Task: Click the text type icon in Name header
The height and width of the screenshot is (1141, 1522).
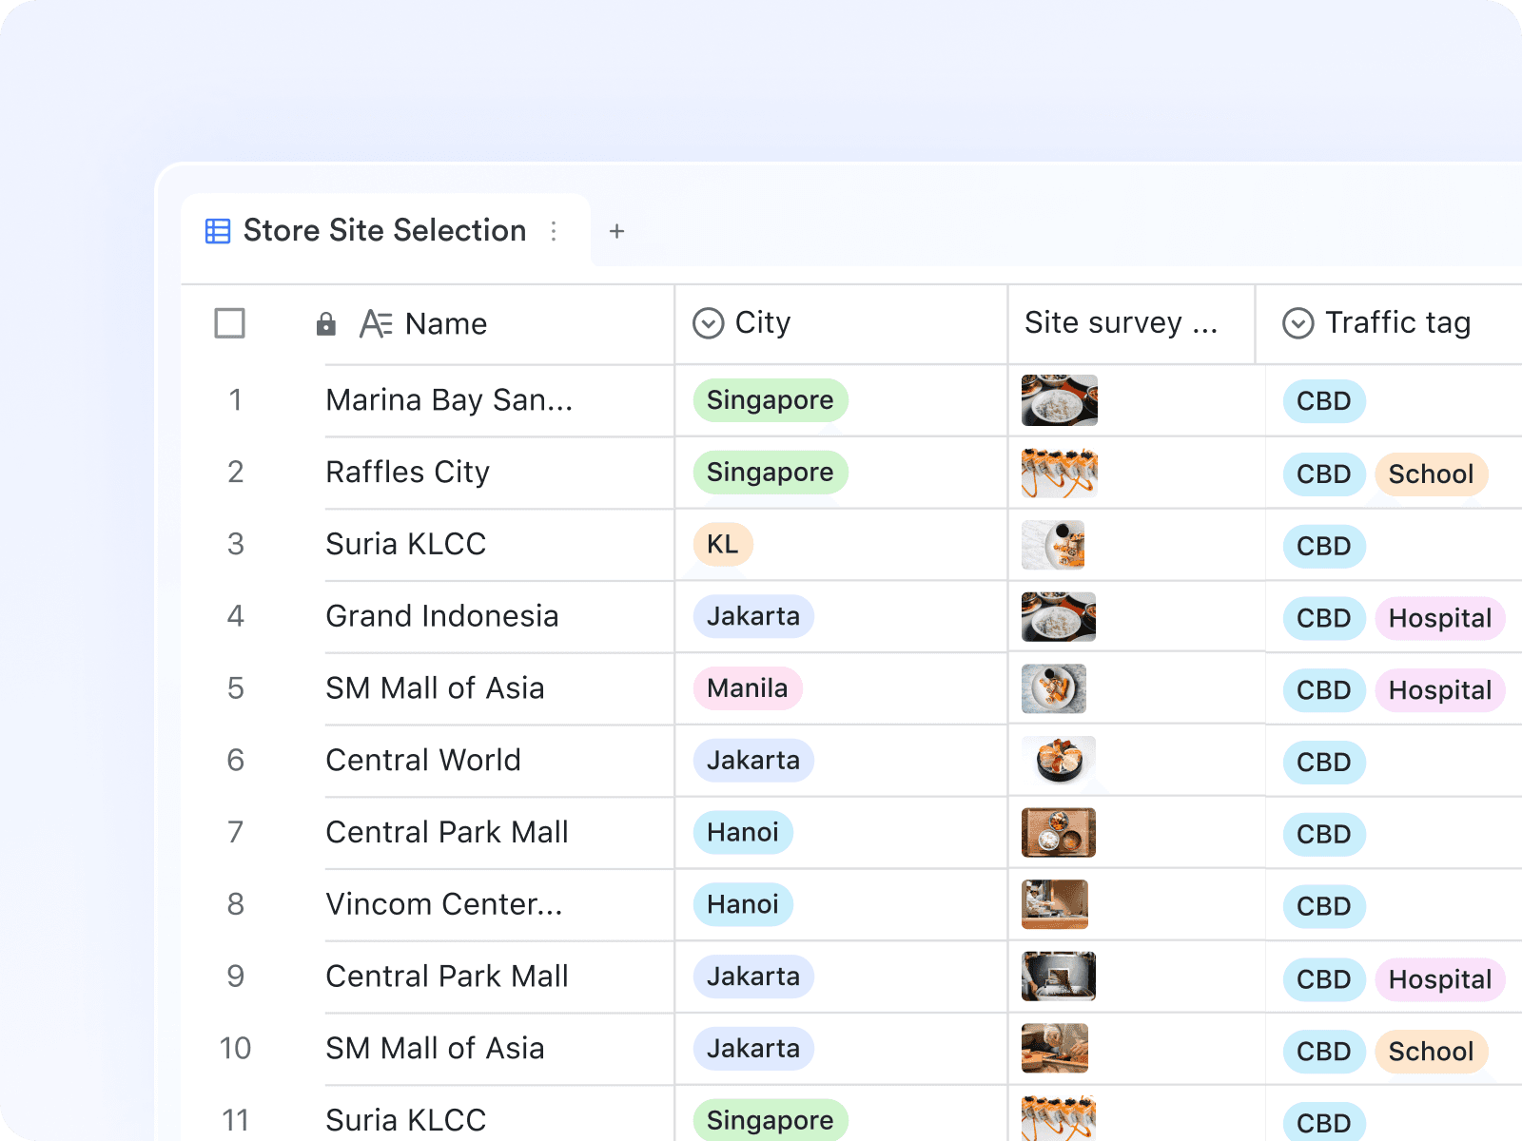Action: 376,324
